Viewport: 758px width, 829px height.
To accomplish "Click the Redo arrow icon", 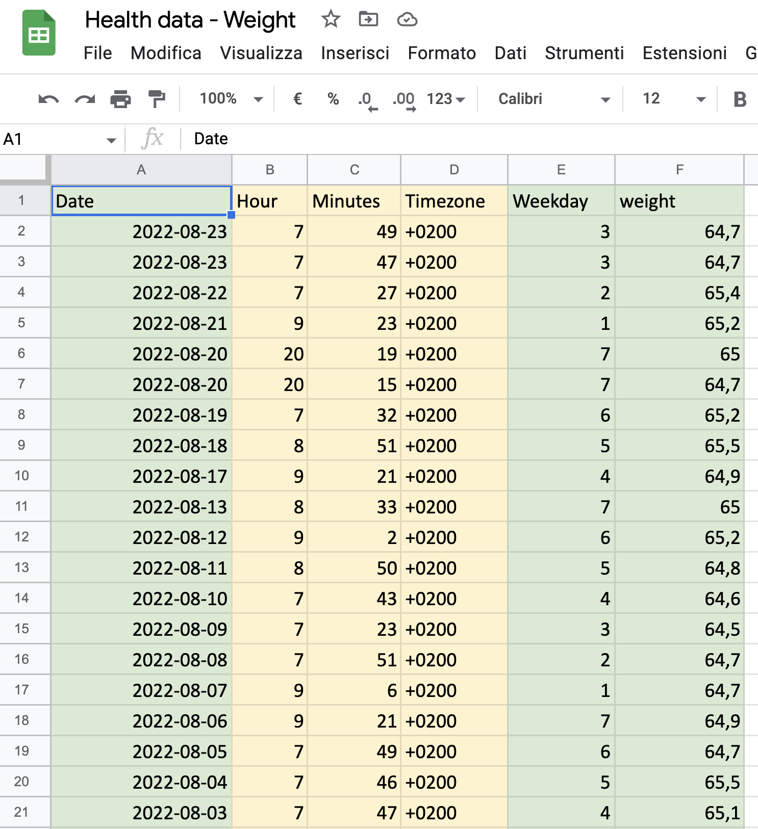I will tap(85, 99).
